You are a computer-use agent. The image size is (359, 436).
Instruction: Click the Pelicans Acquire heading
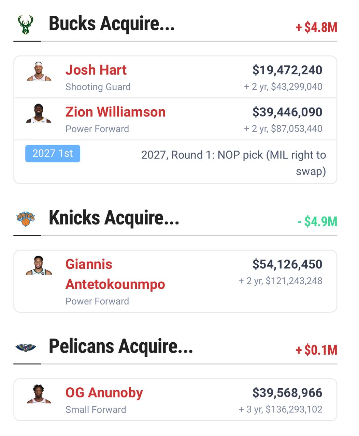121,347
